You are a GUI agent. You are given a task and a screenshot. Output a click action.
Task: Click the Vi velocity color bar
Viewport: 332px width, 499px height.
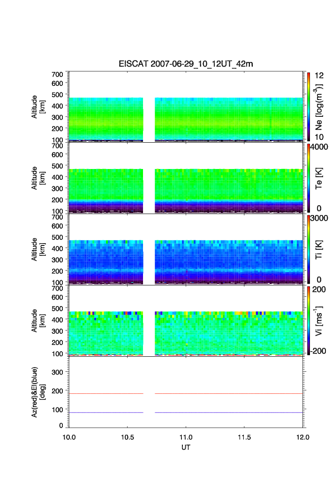click(x=309, y=321)
